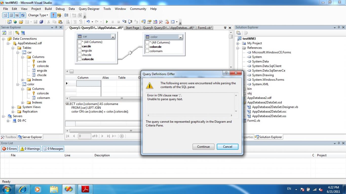Open the Community menu
346x194 pixels.
point(138,9)
